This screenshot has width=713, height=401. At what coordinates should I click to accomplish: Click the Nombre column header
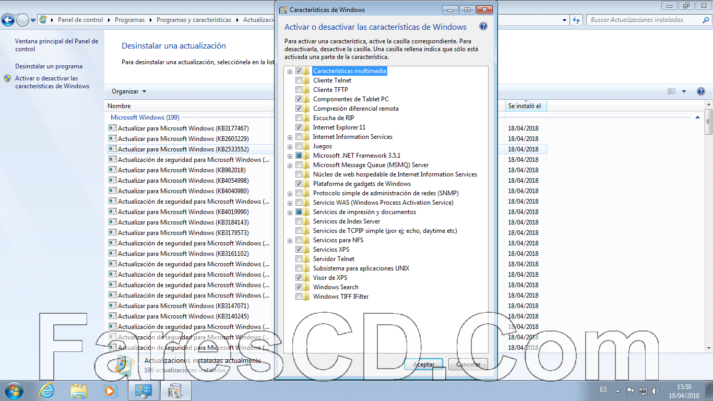119,106
